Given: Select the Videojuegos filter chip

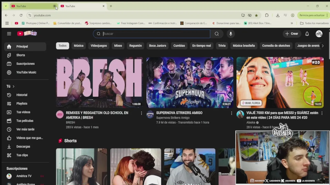Looking at the screenshot, I should 99,46.
